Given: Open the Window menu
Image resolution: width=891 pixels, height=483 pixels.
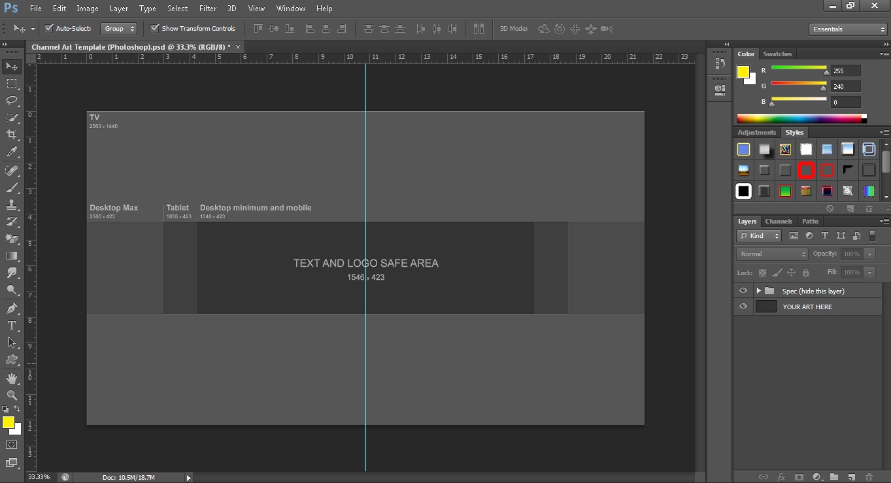Looking at the screenshot, I should tap(291, 8).
